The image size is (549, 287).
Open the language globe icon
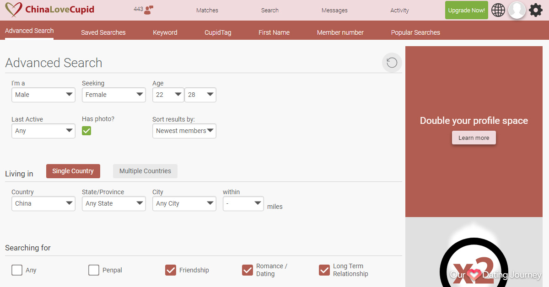pos(498,10)
